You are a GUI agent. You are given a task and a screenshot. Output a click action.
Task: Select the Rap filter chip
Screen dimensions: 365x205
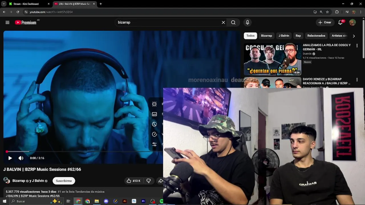(x=298, y=36)
